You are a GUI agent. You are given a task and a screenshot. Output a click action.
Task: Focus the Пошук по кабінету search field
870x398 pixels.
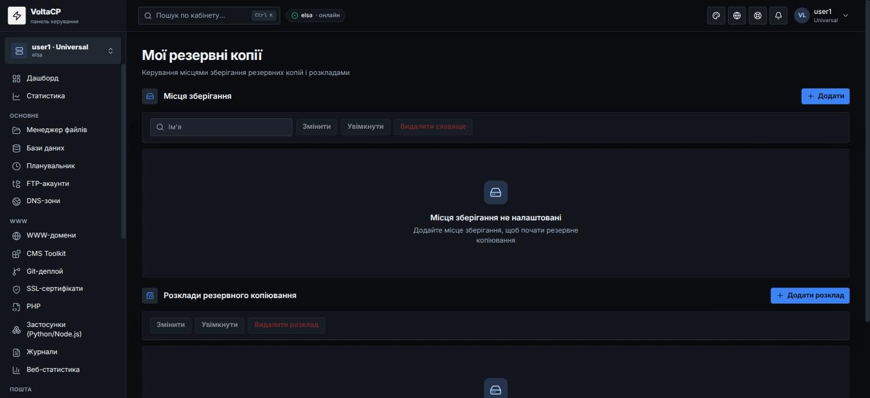pyautogui.click(x=209, y=16)
